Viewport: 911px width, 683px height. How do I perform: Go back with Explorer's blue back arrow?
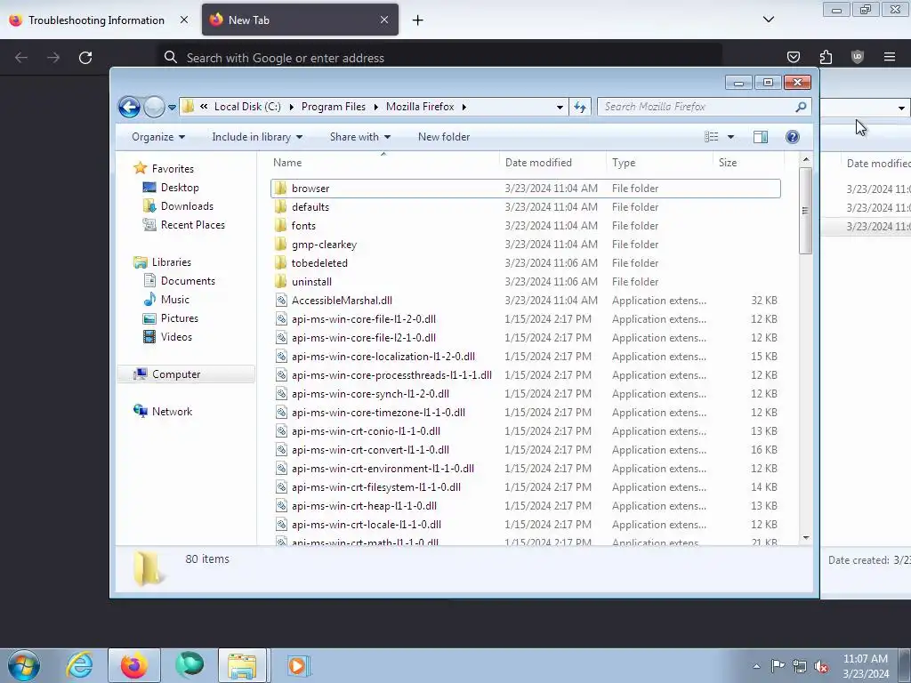click(x=129, y=107)
